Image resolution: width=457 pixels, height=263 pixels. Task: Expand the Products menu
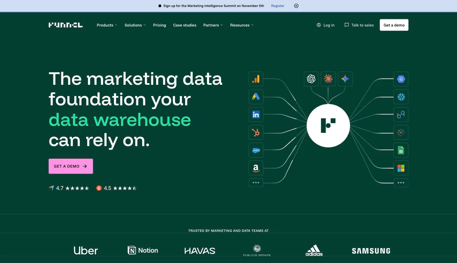coord(107,25)
